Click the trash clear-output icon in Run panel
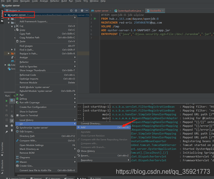 click(12, 130)
